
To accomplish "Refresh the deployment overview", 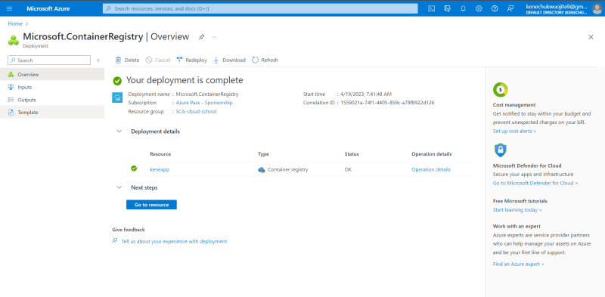I will (265, 60).
